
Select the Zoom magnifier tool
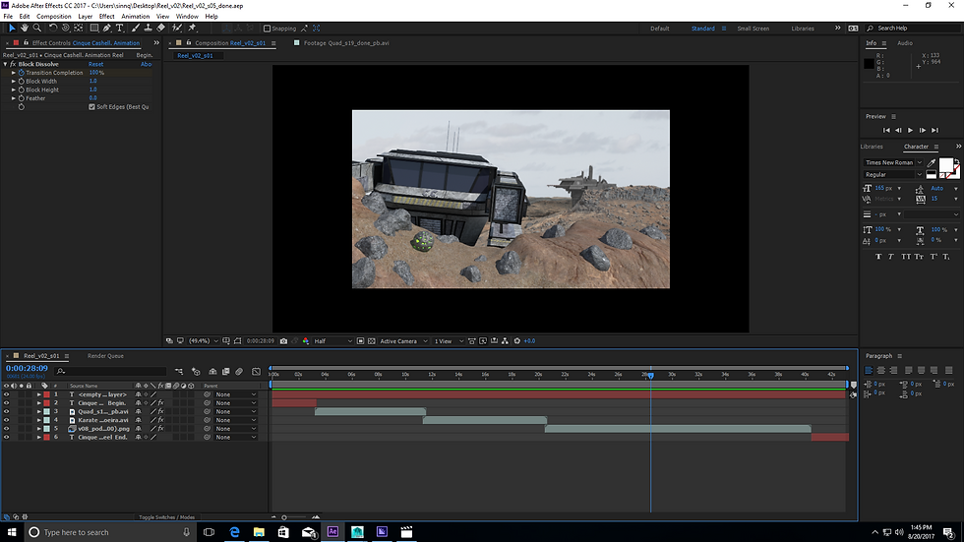37,29
